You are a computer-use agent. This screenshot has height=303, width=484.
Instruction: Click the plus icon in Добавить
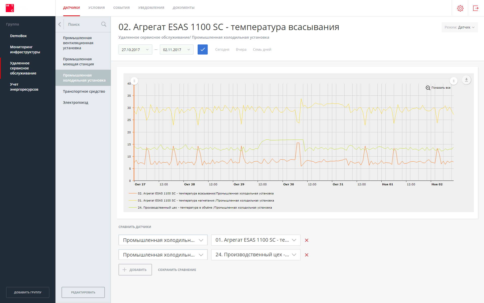pyautogui.click(x=125, y=270)
